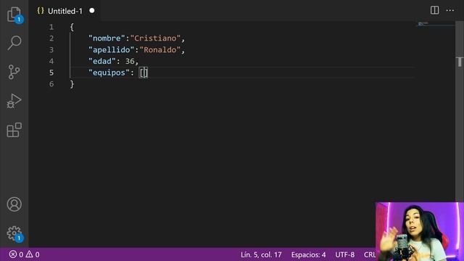Click line number 4 in the gutter
This screenshot has height=261, width=464.
51,61
